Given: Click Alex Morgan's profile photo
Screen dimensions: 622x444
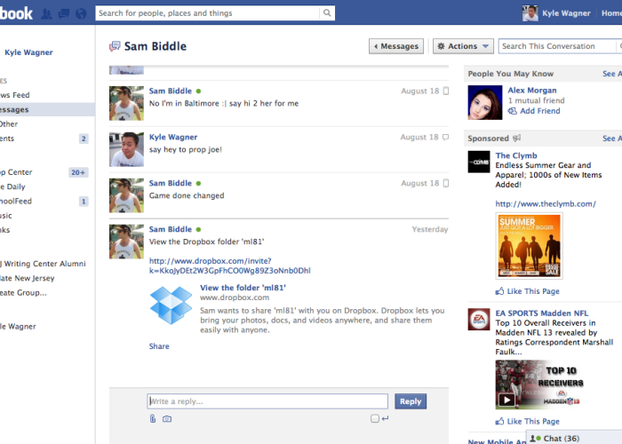Looking at the screenshot, I should tap(485, 102).
